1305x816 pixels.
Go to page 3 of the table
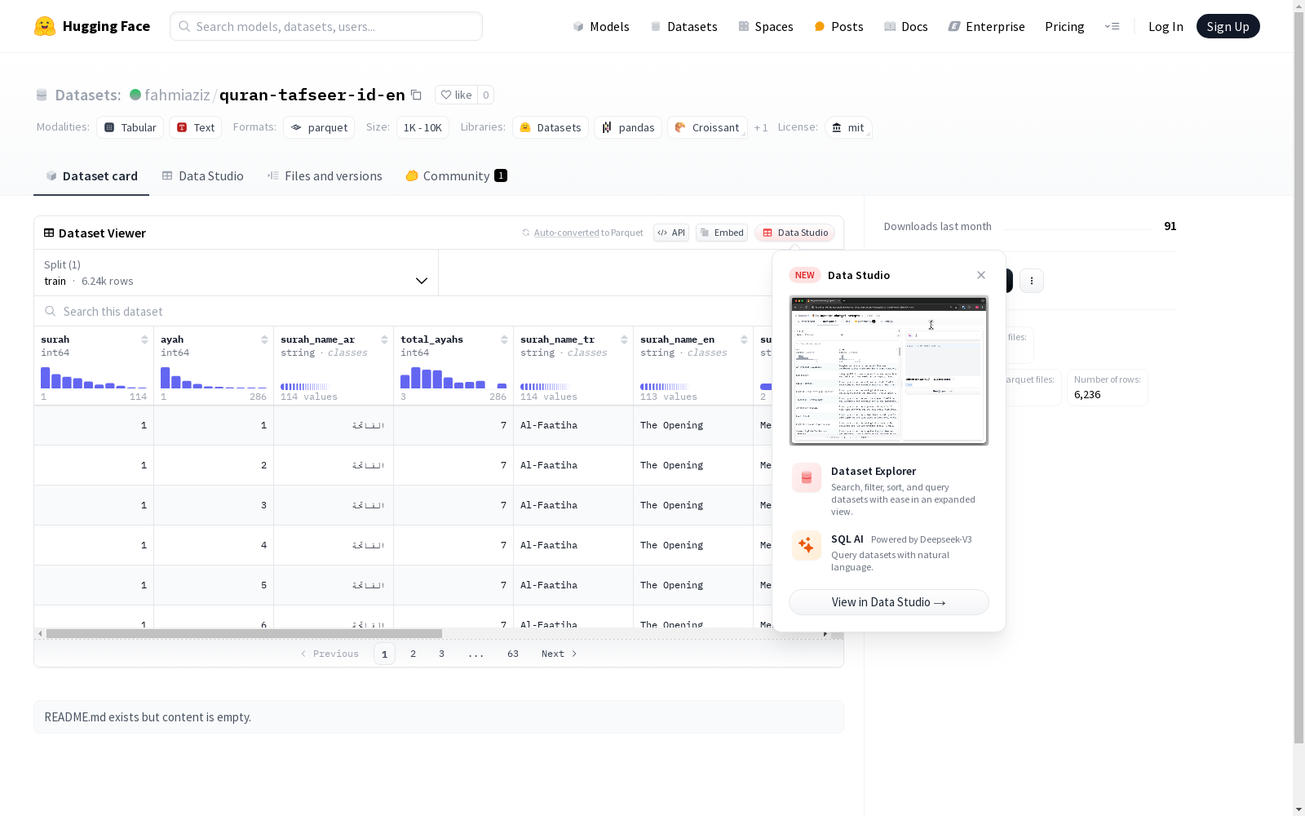pyautogui.click(x=442, y=654)
